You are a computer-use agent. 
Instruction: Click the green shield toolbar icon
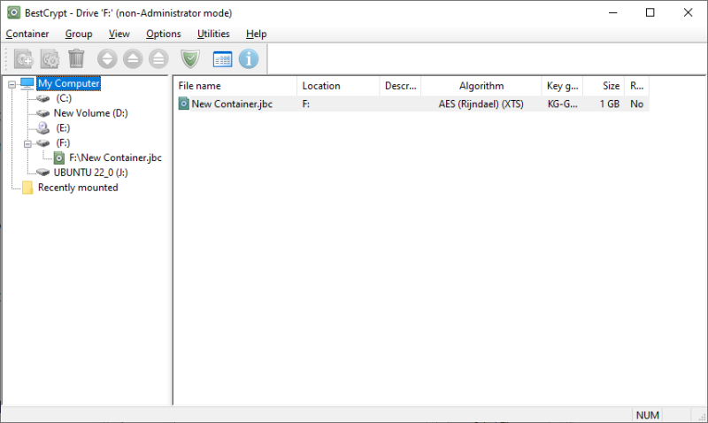pos(190,58)
